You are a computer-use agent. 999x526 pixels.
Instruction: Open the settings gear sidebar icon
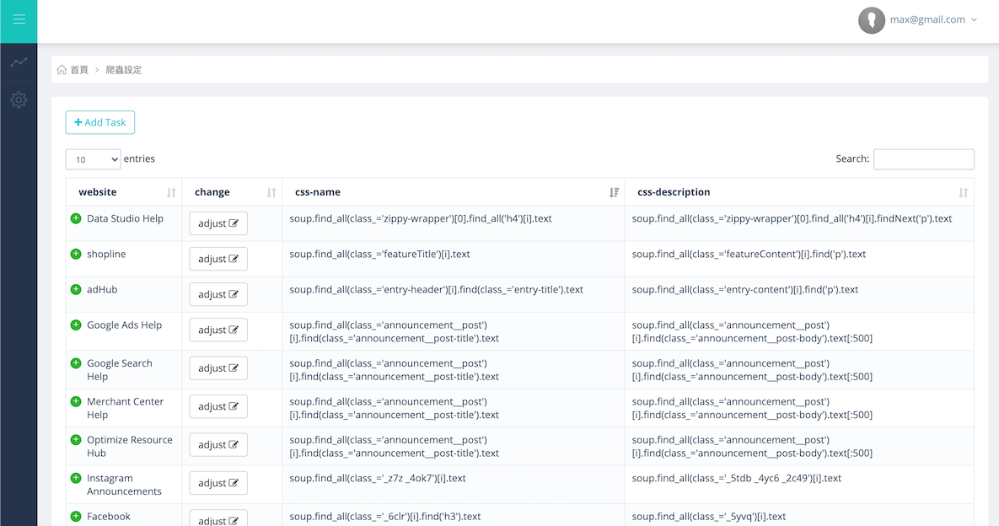coord(19,99)
